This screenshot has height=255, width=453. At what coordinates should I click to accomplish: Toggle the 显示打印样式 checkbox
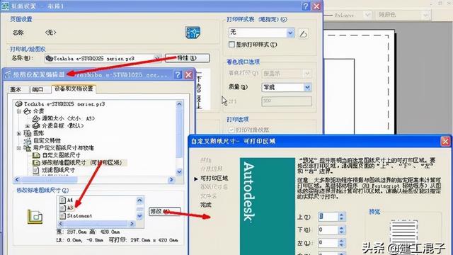click(231, 45)
